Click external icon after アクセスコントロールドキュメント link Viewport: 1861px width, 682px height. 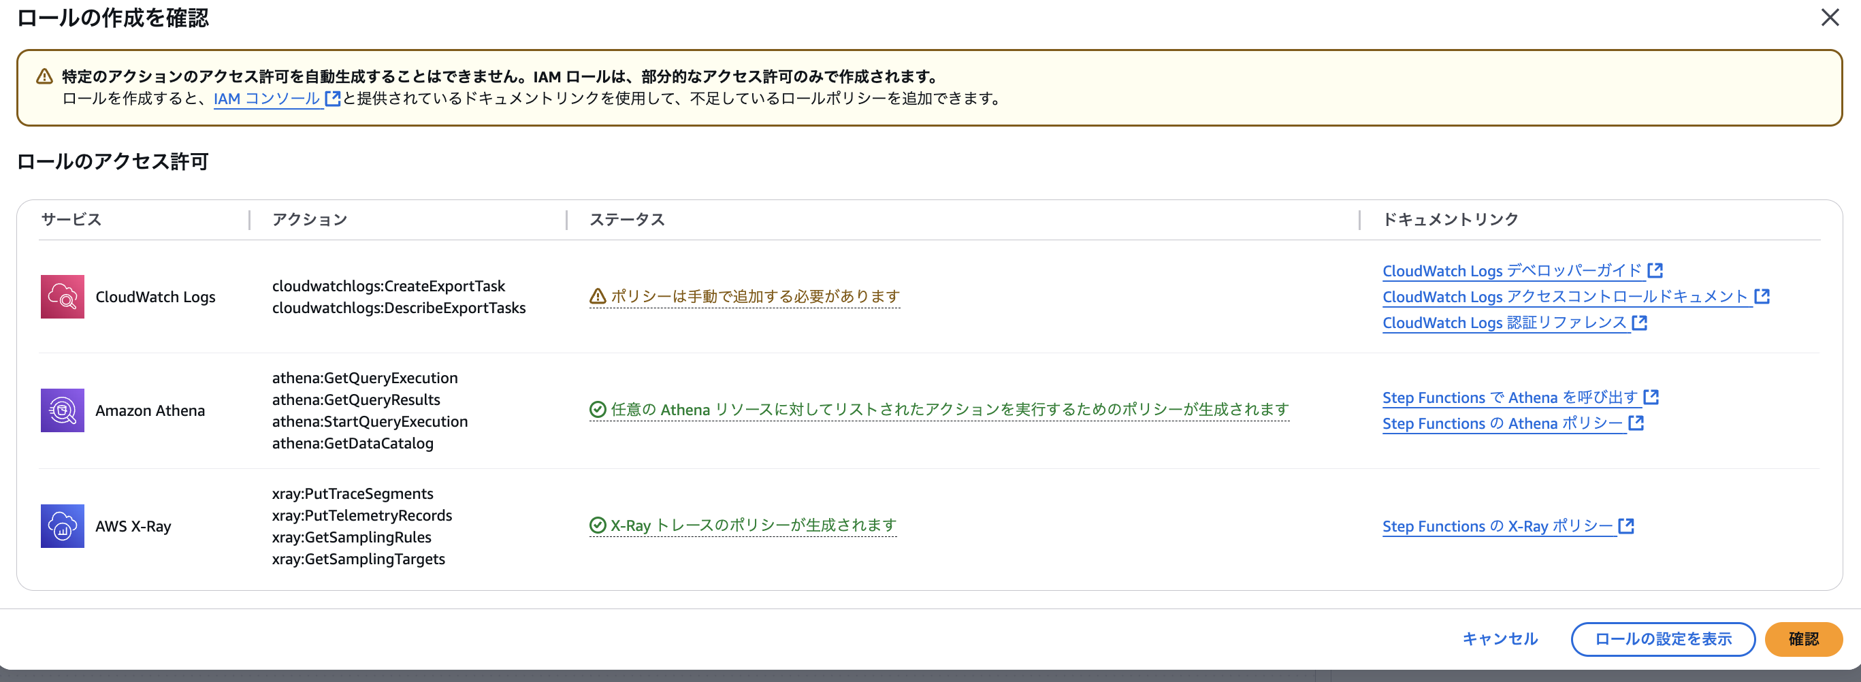[x=1762, y=296]
